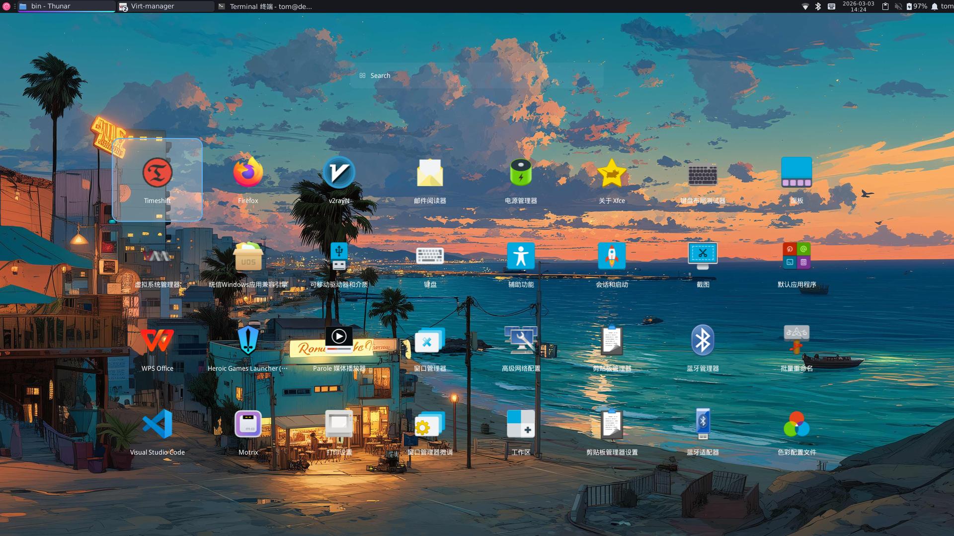Open the power manager (电源管理器)
The image size is (954, 536).
click(521, 173)
